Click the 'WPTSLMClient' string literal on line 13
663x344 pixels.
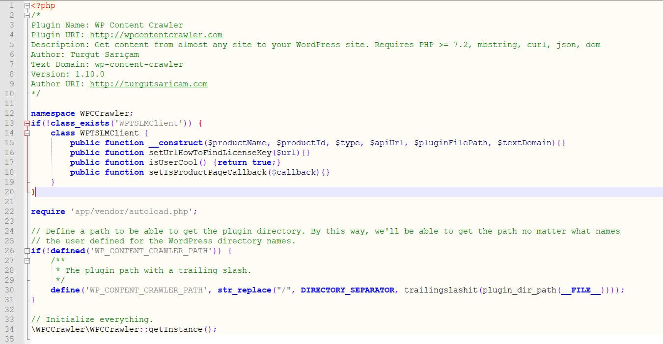pyautogui.click(x=149, y=123)
